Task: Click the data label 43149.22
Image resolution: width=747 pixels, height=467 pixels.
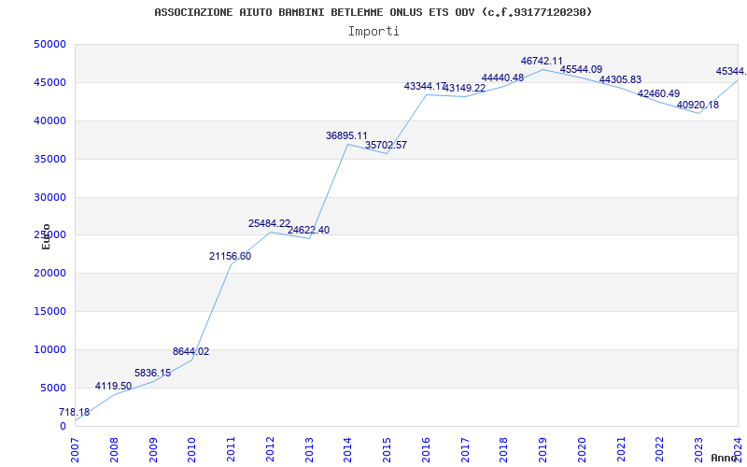Action: pyautogui.click(x=464, y=88)
